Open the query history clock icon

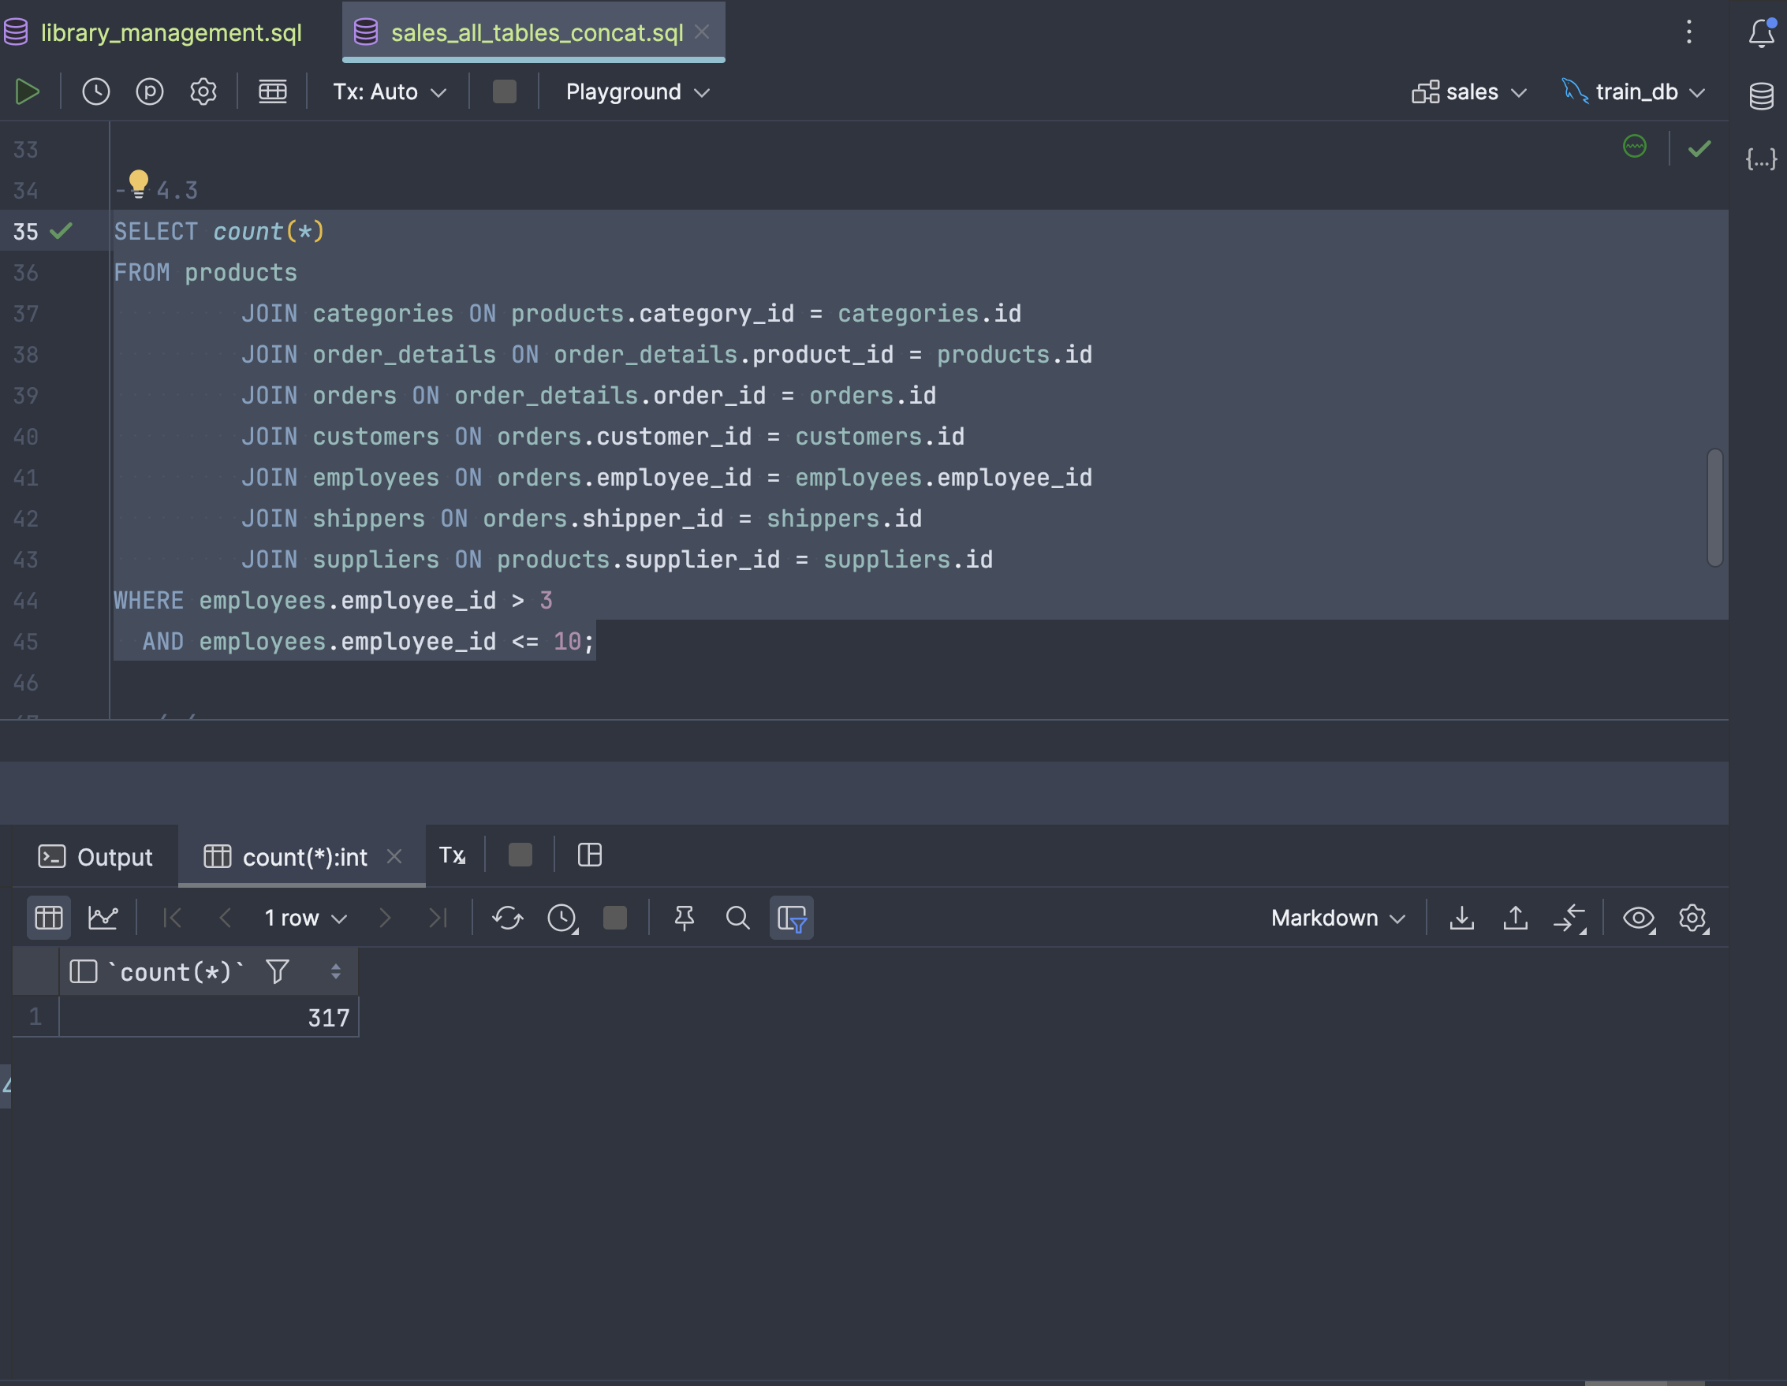click(x=95, y=91)
